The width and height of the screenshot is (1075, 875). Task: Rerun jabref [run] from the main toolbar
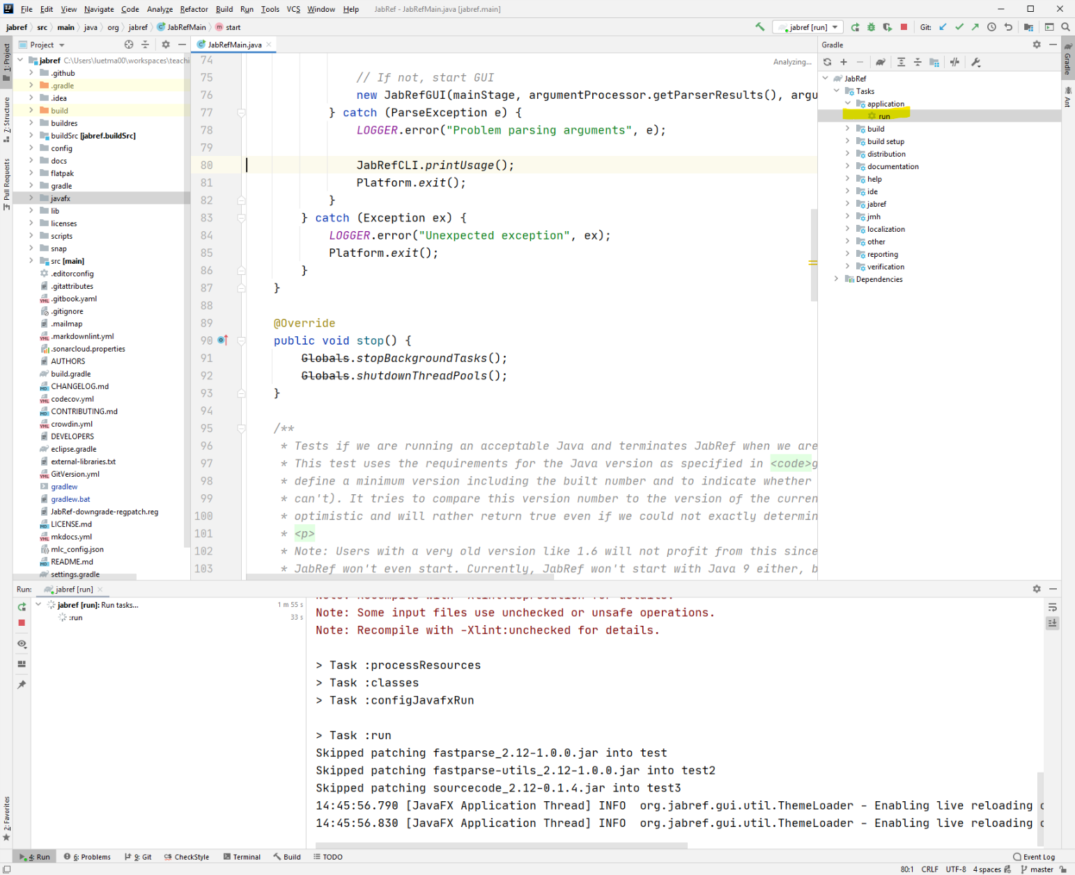(x=856, y=27)
